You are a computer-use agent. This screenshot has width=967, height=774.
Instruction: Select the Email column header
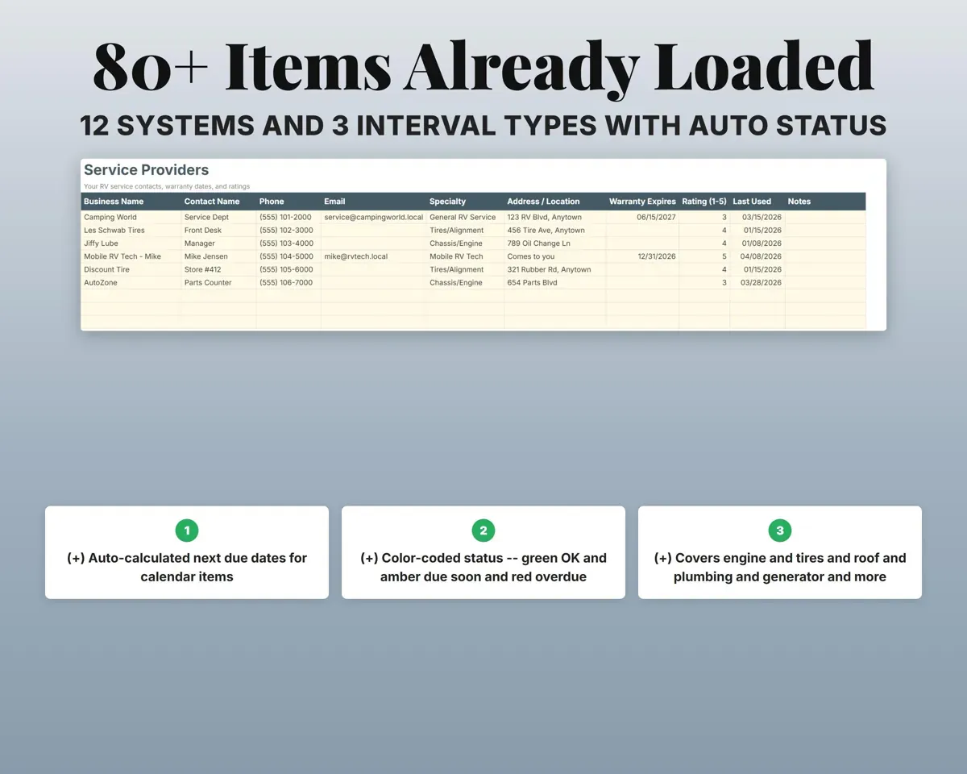click(x=373, y=202)
